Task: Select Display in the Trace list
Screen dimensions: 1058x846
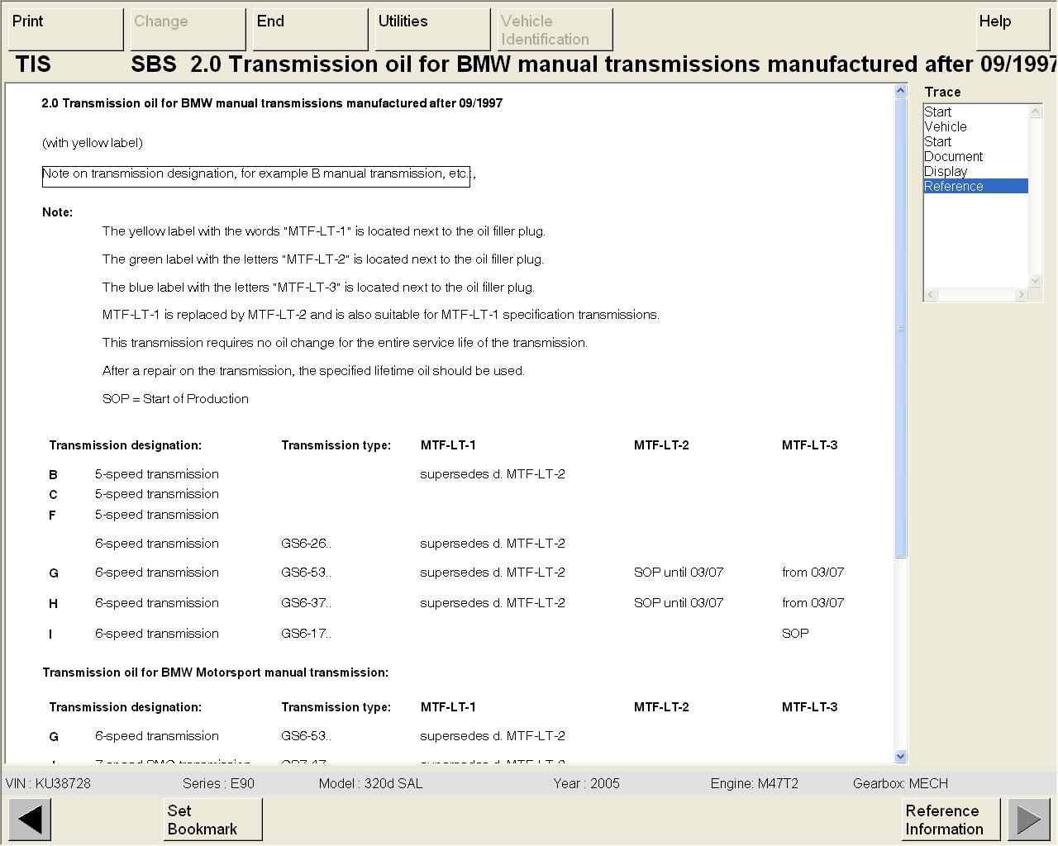Action: pyautogui.click(x=946, y=172)
